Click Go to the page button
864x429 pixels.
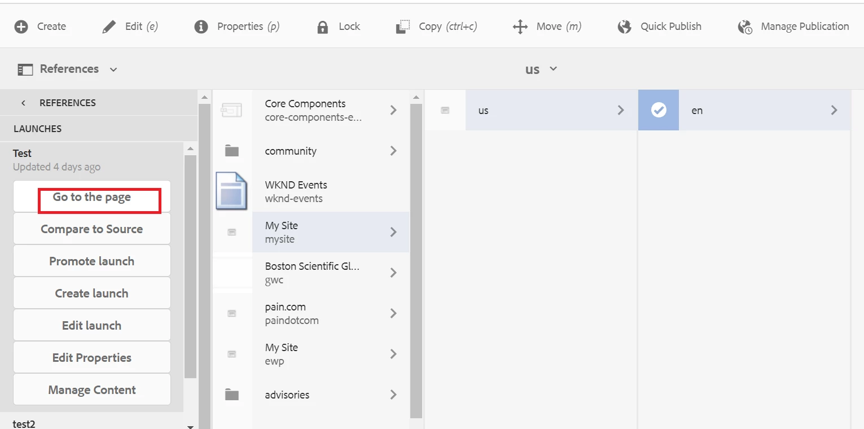(x=92, y=197)
